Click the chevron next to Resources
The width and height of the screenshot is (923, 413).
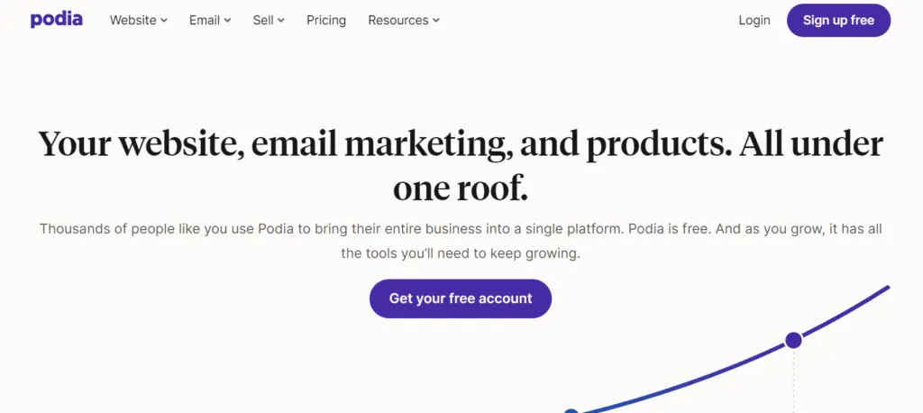tap(436, 21)
